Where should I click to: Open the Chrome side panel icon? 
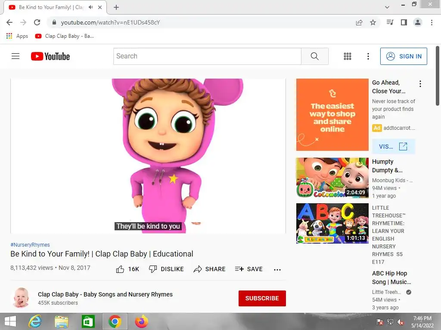[404, 22]
